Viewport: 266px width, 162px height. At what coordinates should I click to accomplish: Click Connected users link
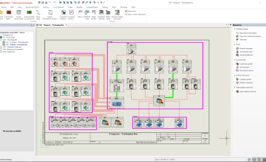click(x=246, y=52)
